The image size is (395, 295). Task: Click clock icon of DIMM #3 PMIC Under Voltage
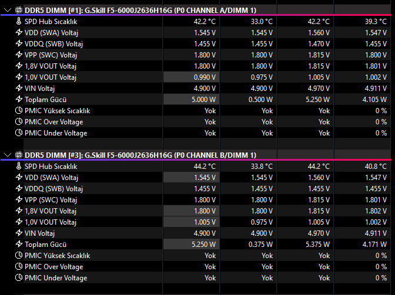tap(19, 277)
